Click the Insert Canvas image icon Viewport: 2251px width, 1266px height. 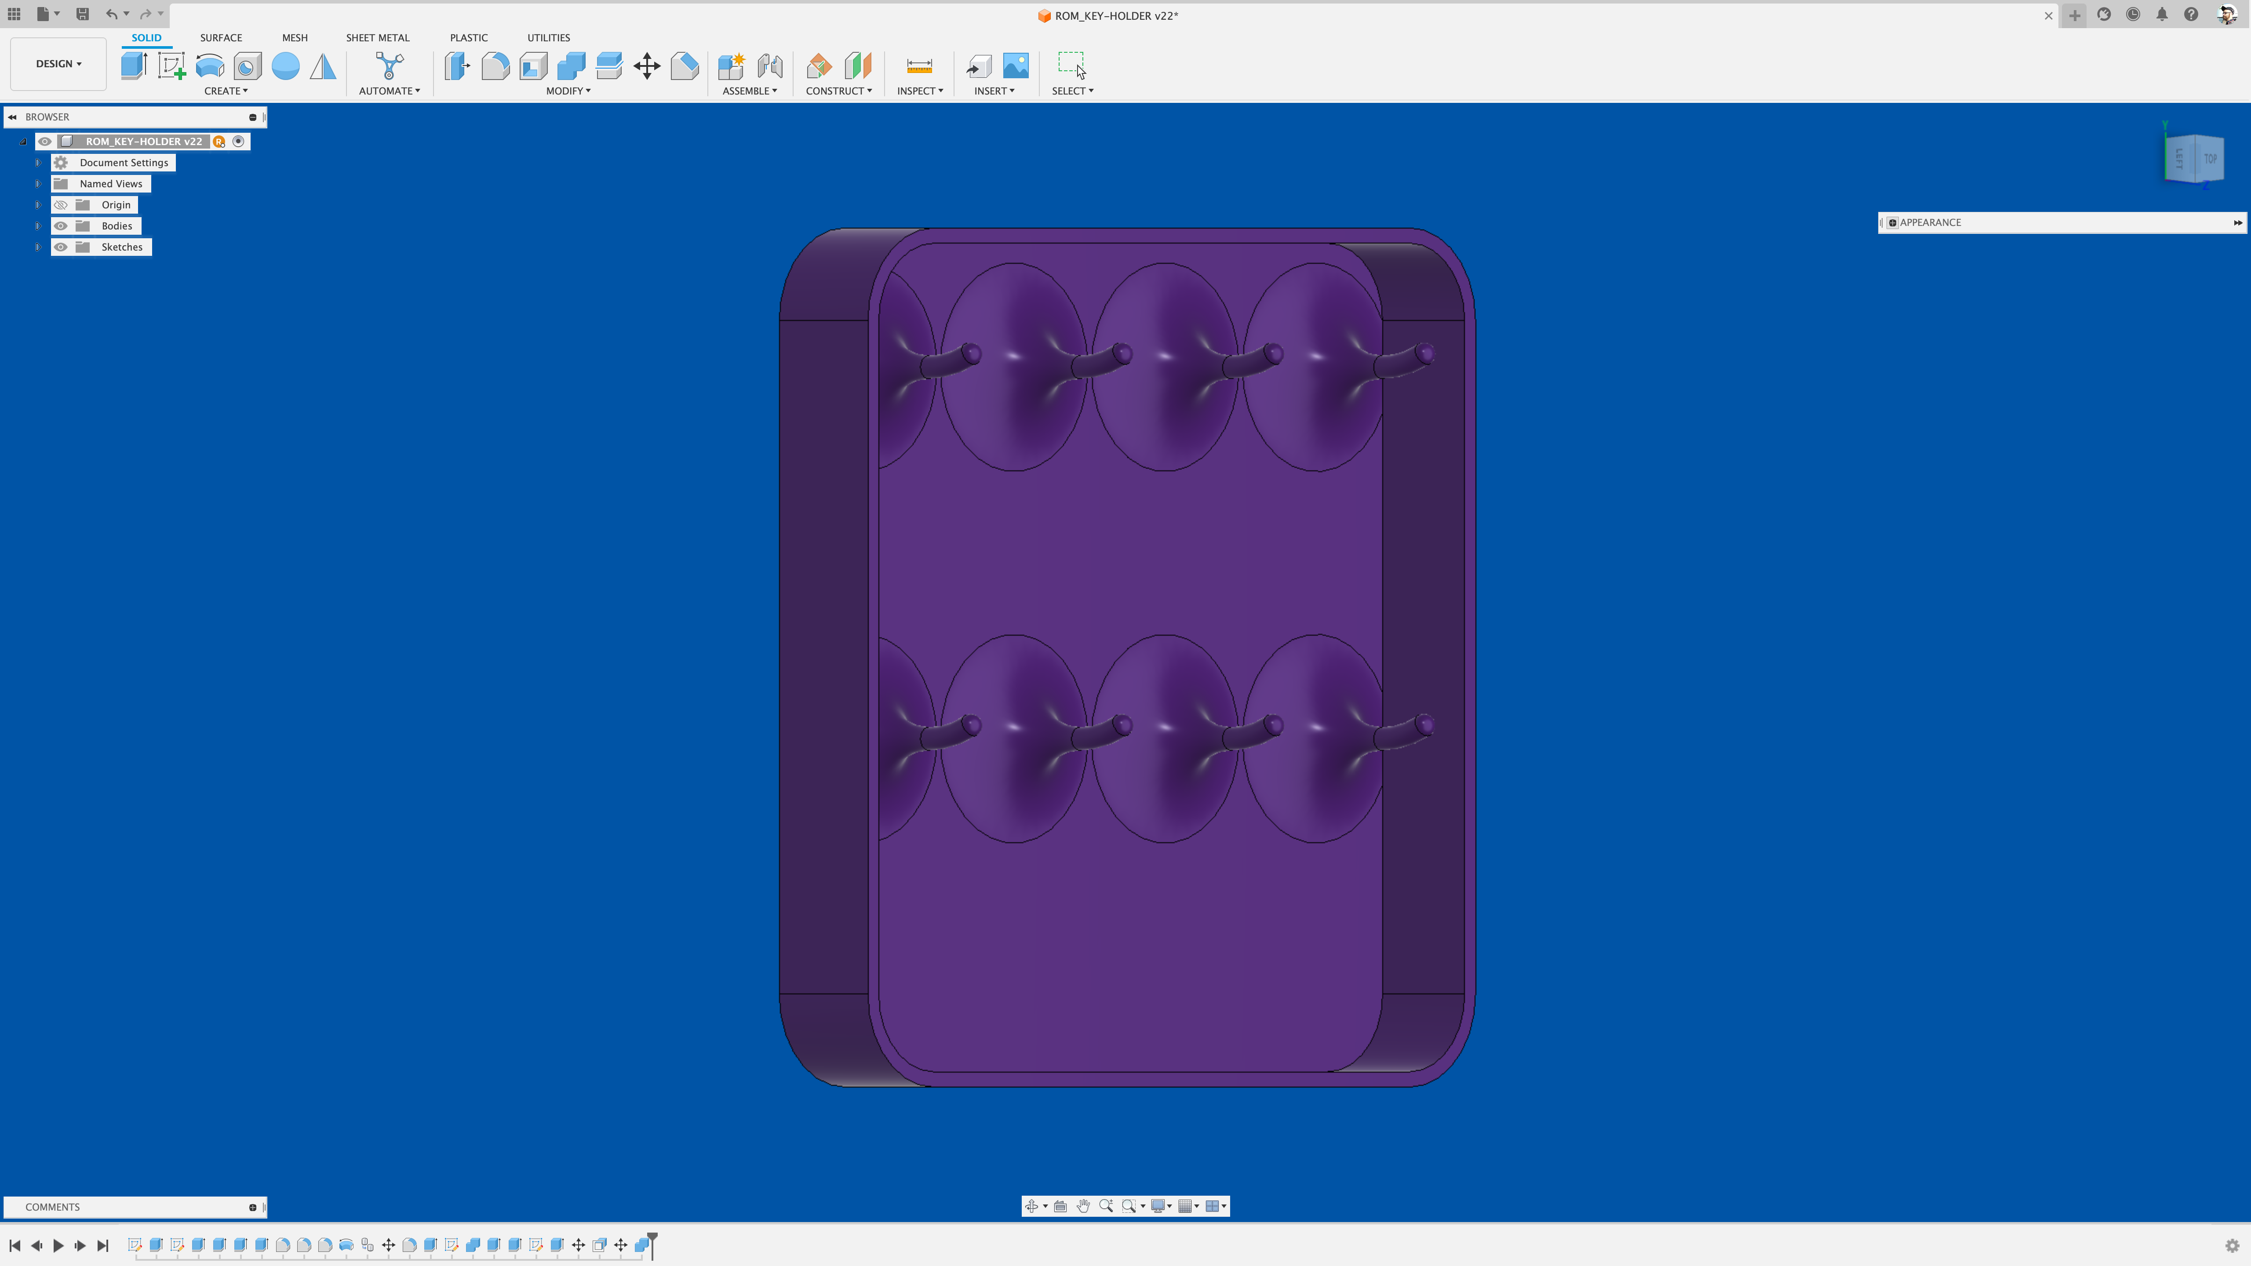(1016, 65)
